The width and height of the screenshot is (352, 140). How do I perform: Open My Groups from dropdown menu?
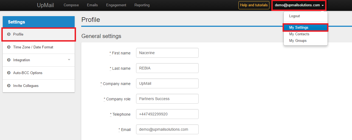coord(298,41)
